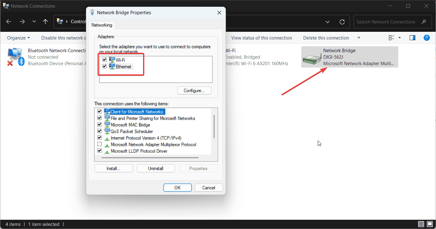The height and width of the screenshot is (229, 436).
Task: Open the view options dropdown arrow
Action: point(399,38)
